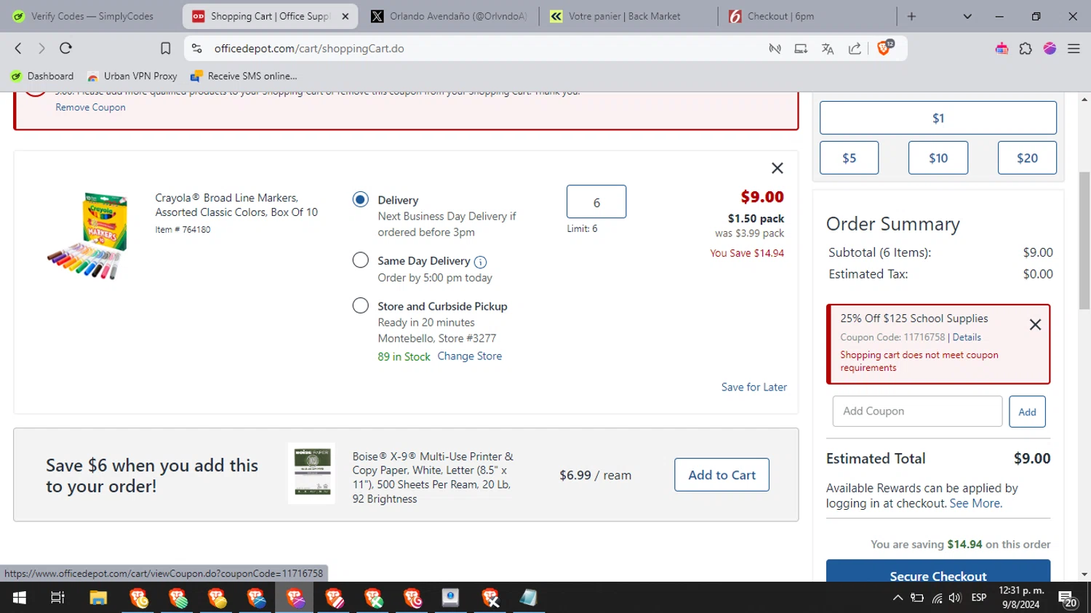Open the browser hamburger menu
This screenshot has height=613, width=1091.
(1074, 49)
